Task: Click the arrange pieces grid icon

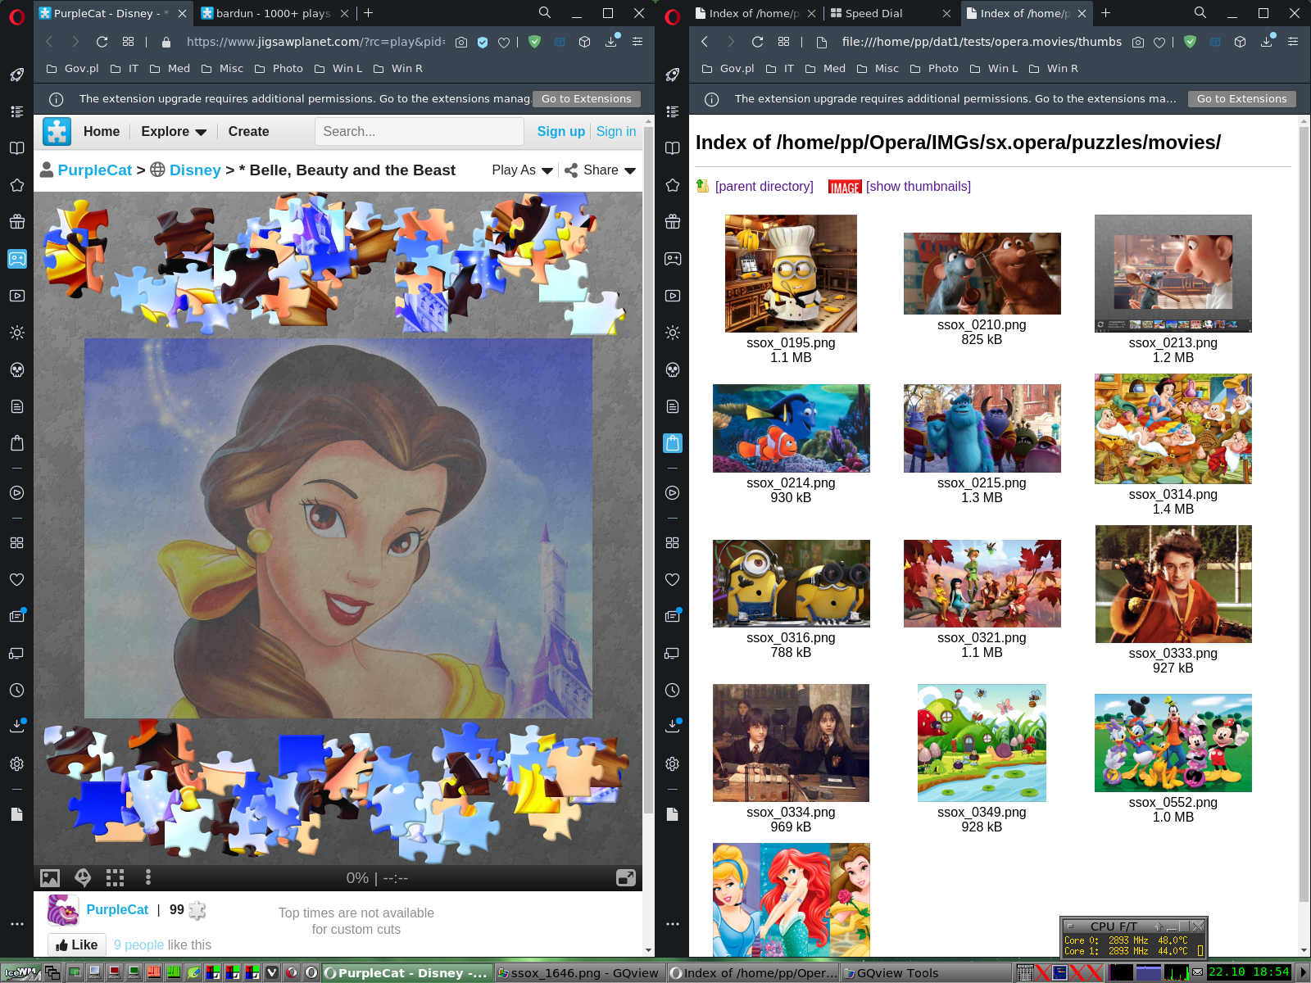Action: 116,878
